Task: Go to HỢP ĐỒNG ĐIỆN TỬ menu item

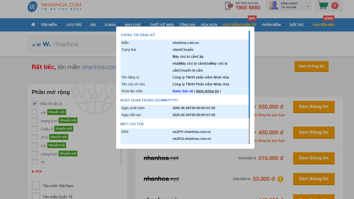Action: coord(240,25)
